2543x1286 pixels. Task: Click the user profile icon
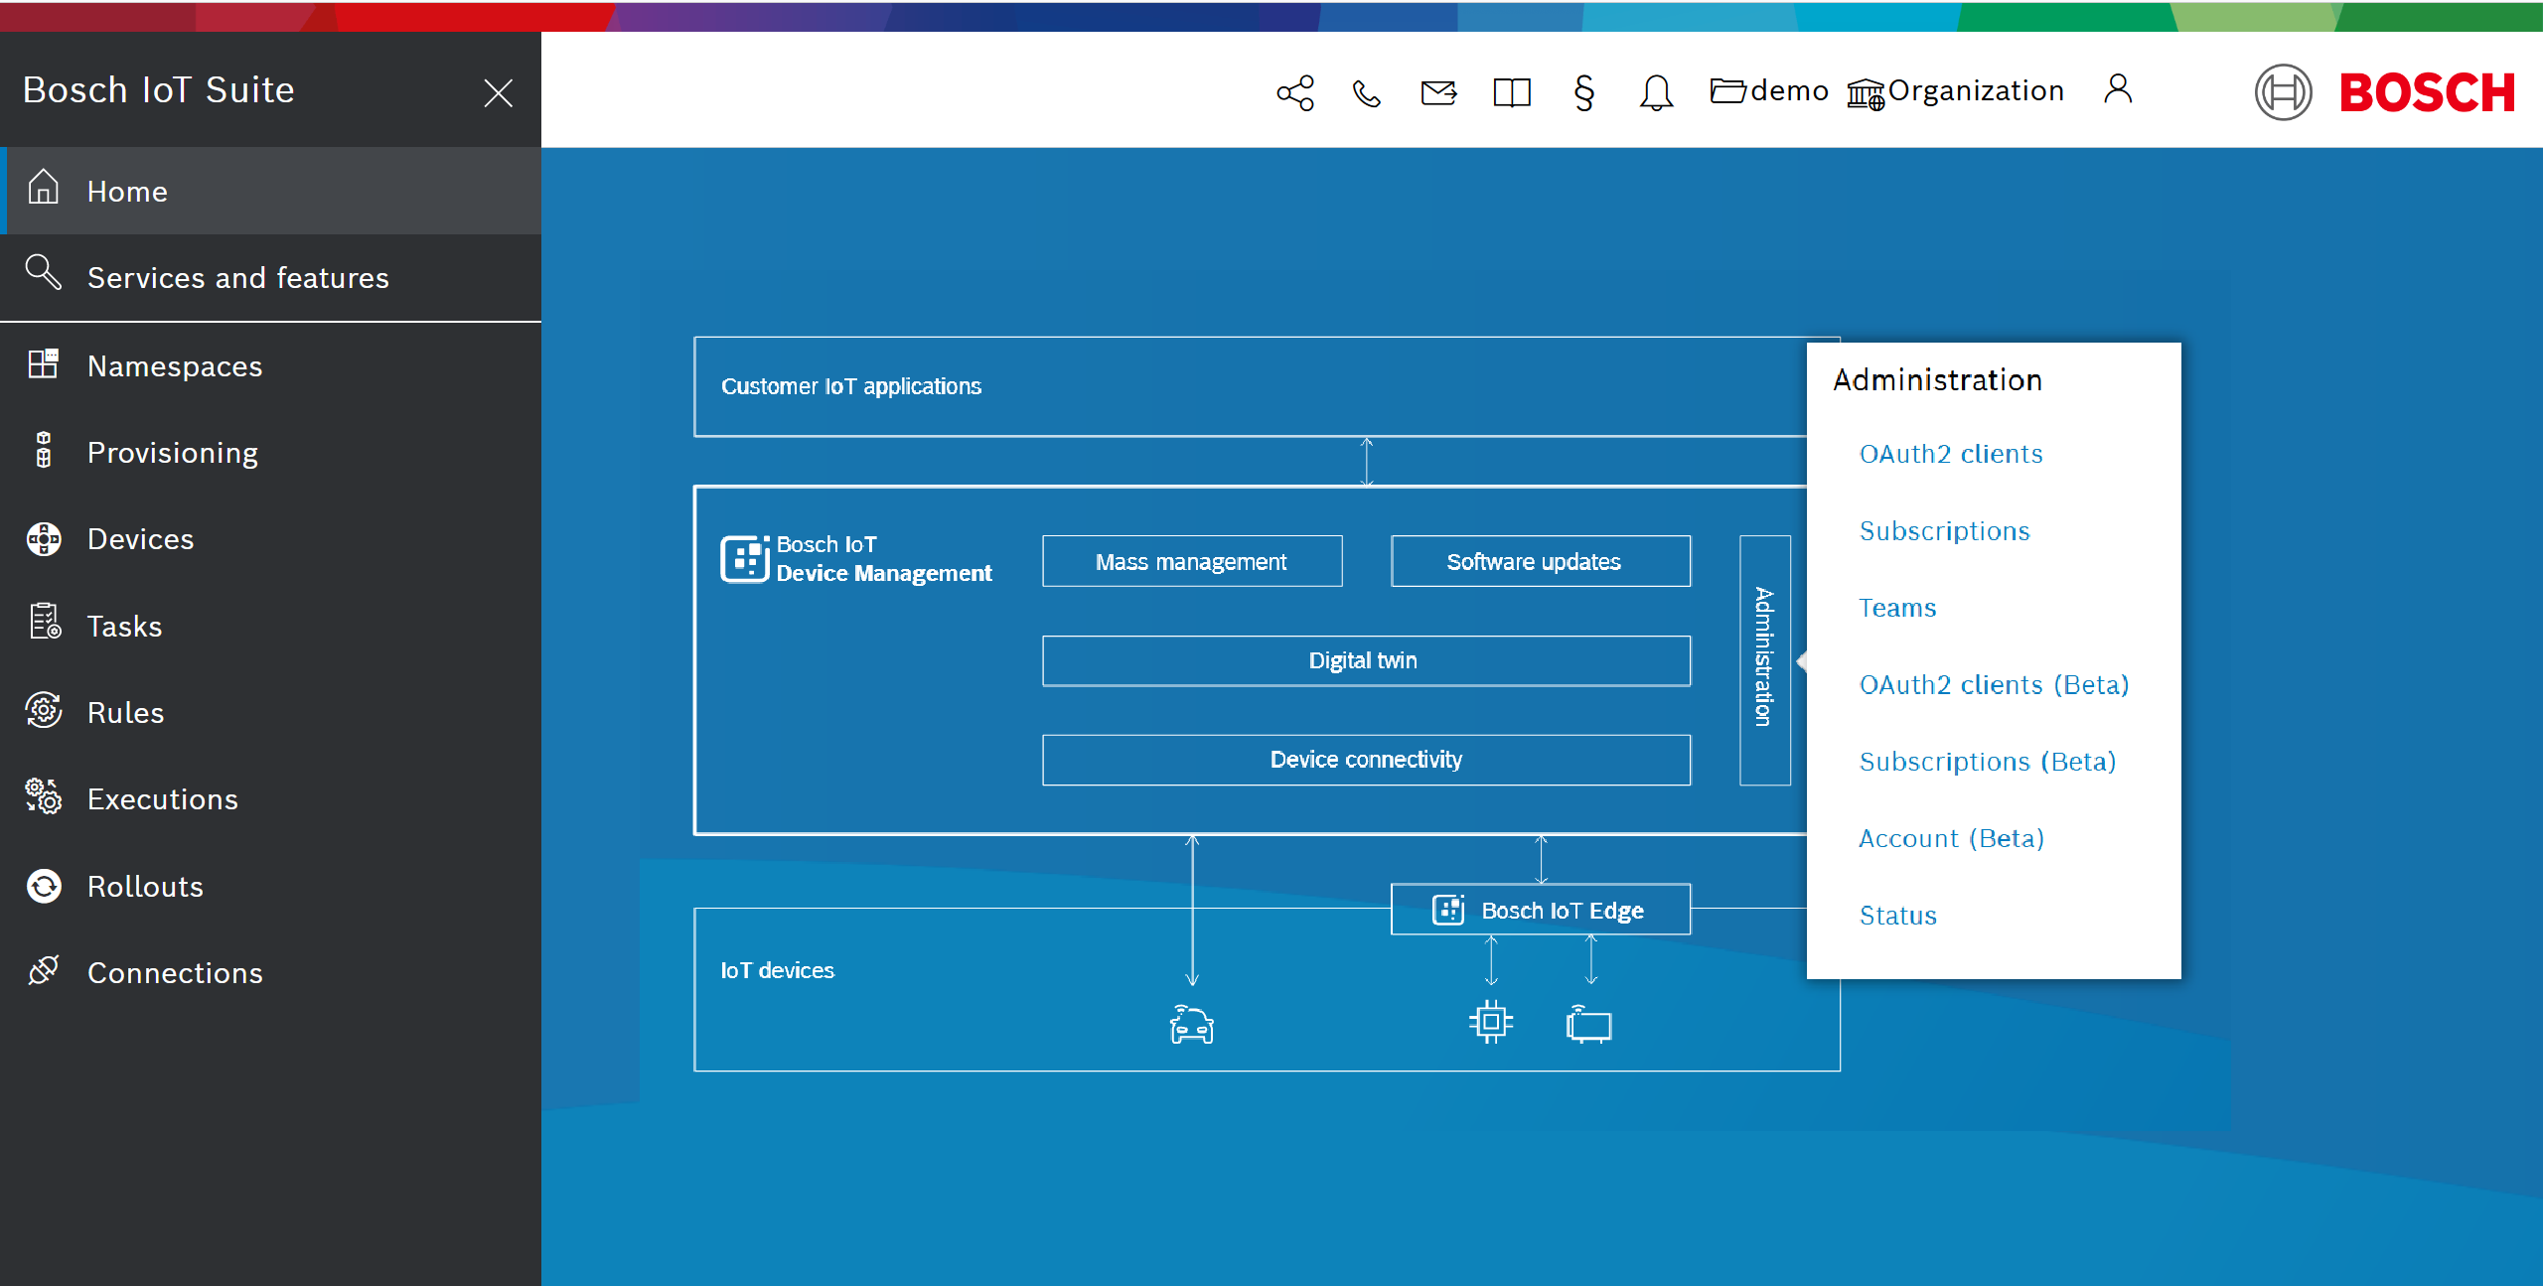coord(2118,89)
